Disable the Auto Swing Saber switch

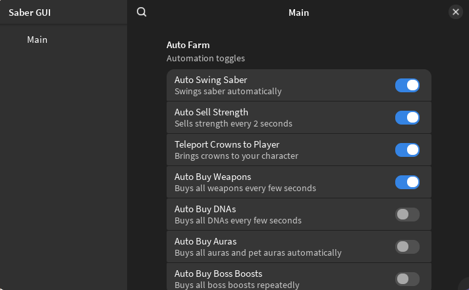(407, 85)
